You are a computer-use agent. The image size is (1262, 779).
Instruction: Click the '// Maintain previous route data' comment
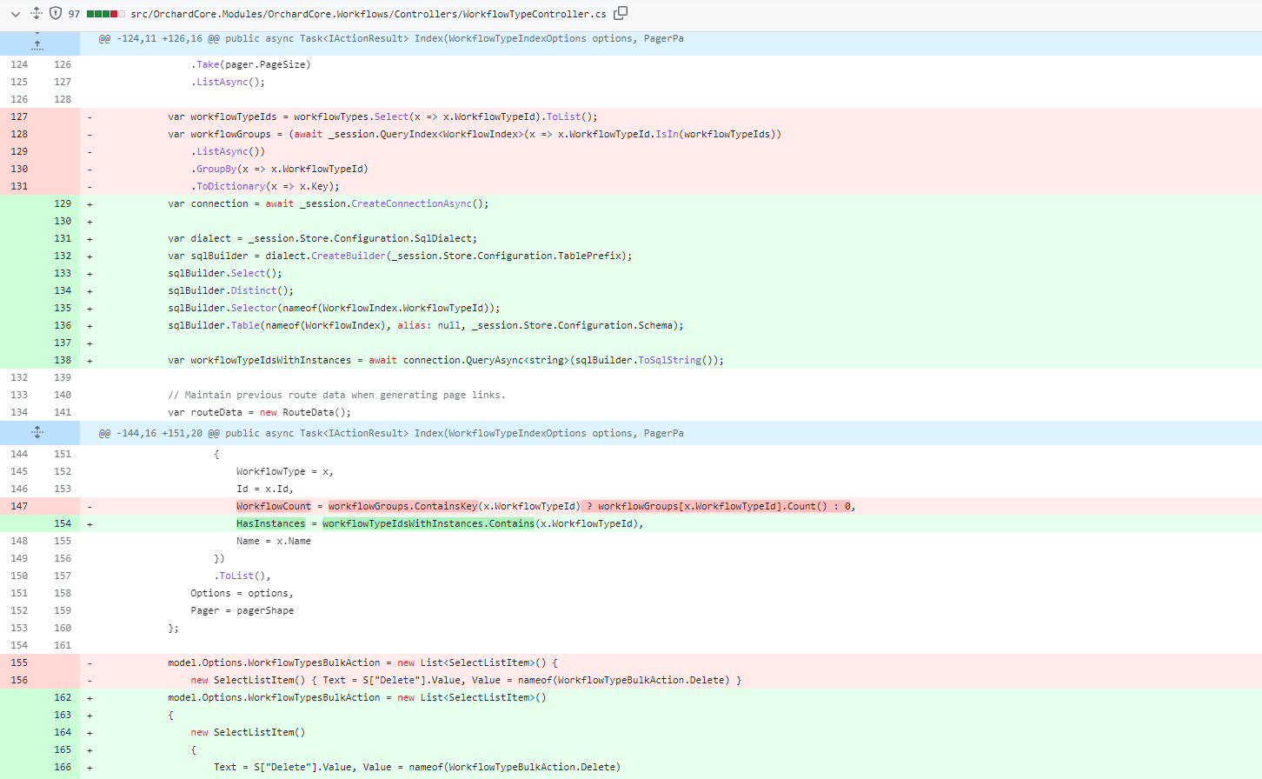pos(336,395)
